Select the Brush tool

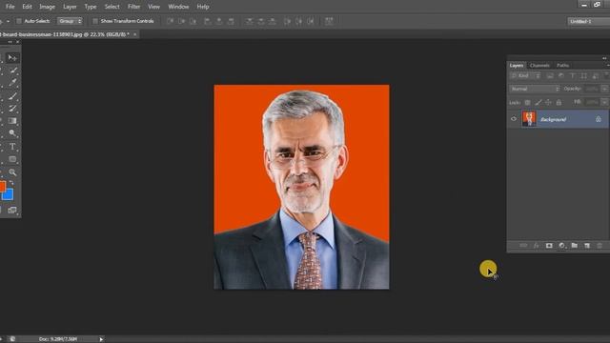coord(12,95)
